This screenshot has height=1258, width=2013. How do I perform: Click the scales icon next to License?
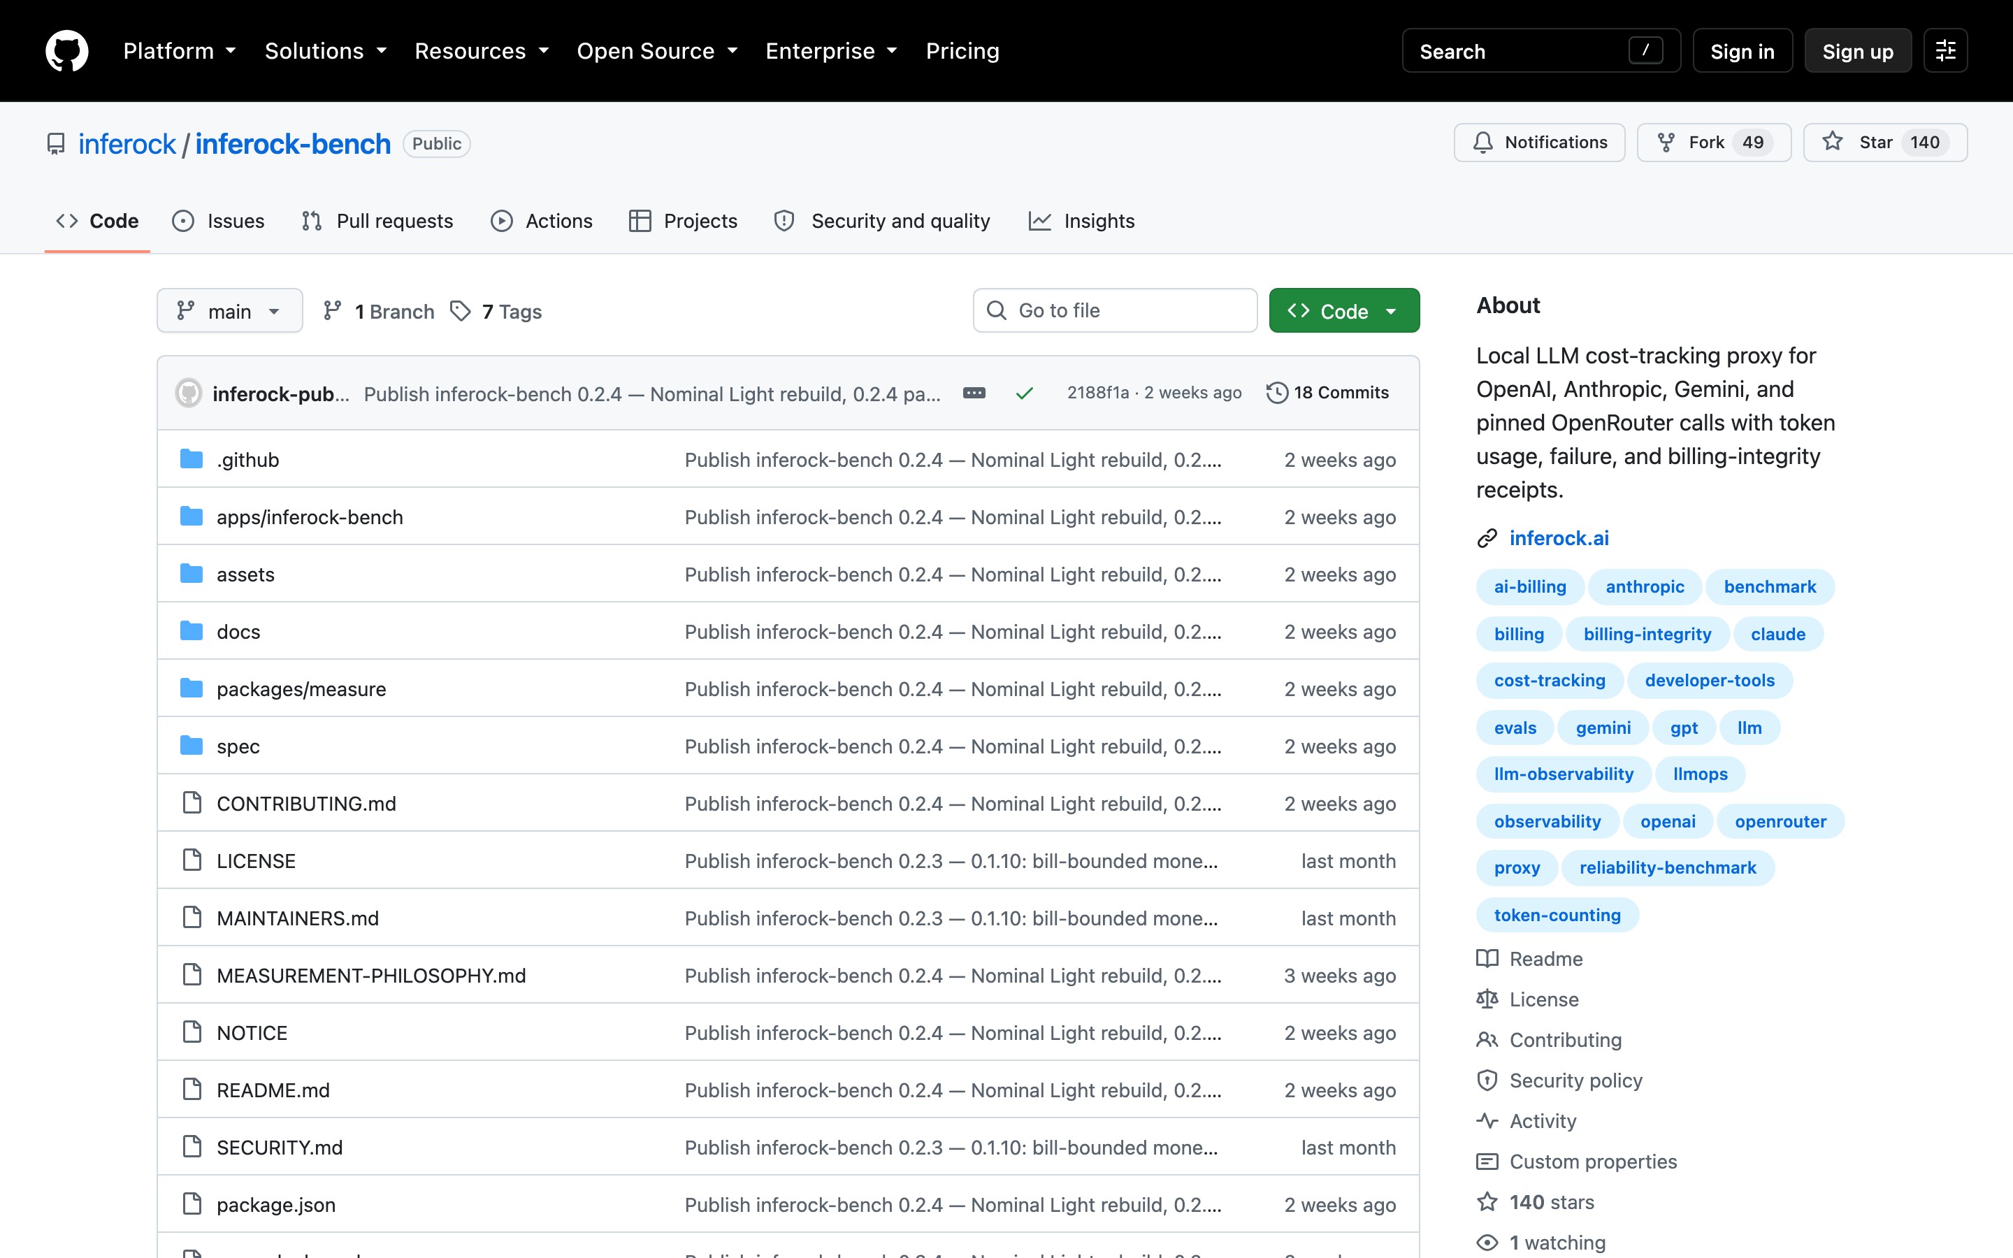coord(1487,999)
